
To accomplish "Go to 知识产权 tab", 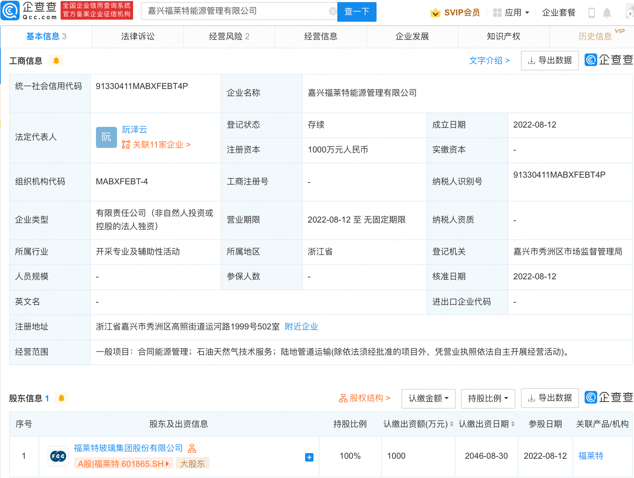I will click(x=504, y=36).
